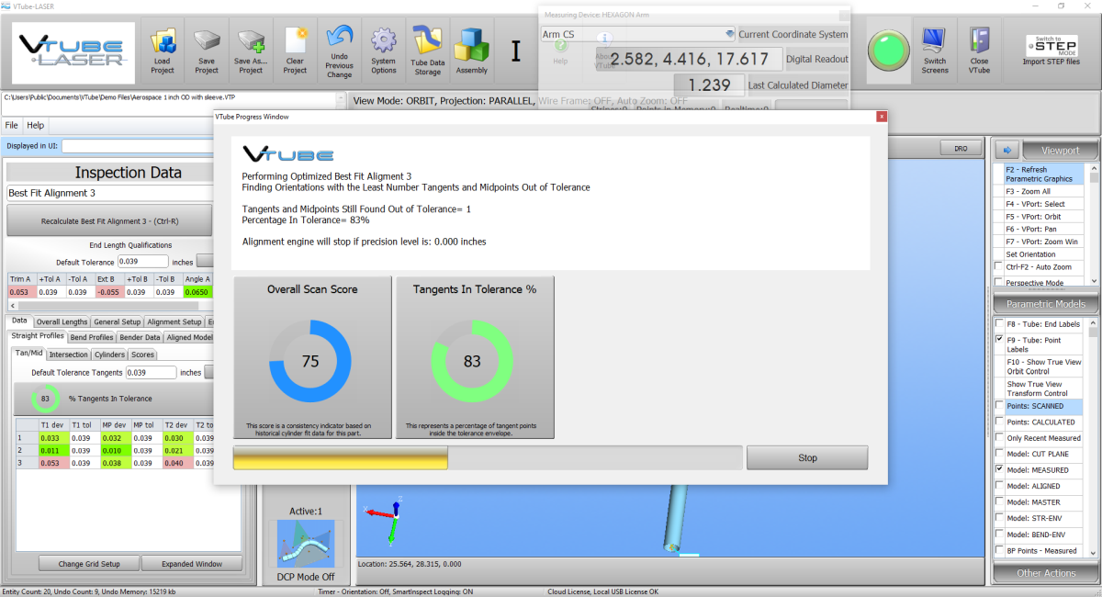Collapse the Parametric Models section

point(1046,304)
